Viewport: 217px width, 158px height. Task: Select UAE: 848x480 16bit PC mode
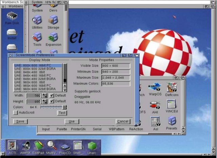(38, 76)
